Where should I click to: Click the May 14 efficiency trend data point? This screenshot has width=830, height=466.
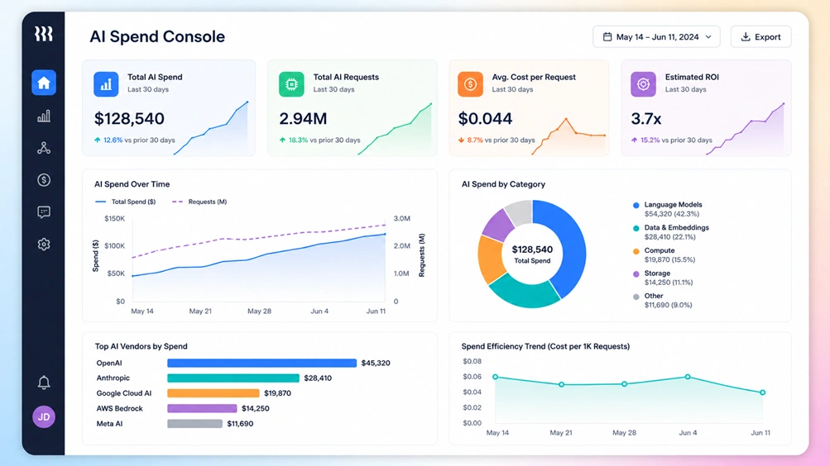click(x=496, y=377)
